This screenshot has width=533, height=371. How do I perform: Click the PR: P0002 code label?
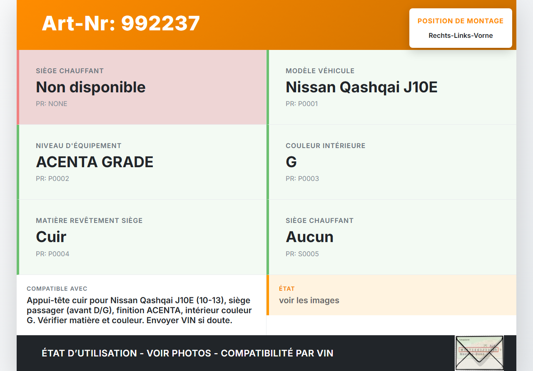point(52,178)
